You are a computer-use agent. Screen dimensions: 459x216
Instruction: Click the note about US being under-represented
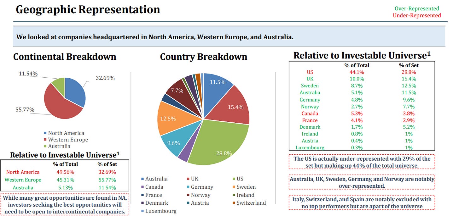point(362,162)
